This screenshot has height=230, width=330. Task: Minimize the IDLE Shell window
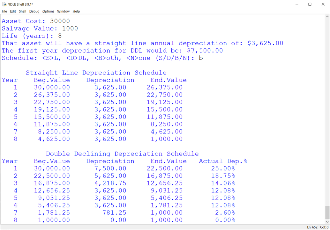click(x=297, y=4)
